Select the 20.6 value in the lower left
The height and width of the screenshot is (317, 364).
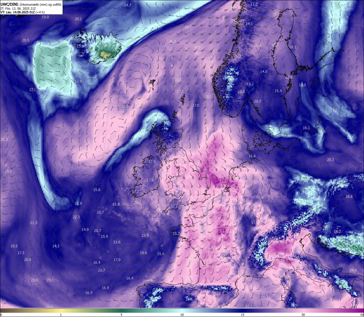(28, 260)
